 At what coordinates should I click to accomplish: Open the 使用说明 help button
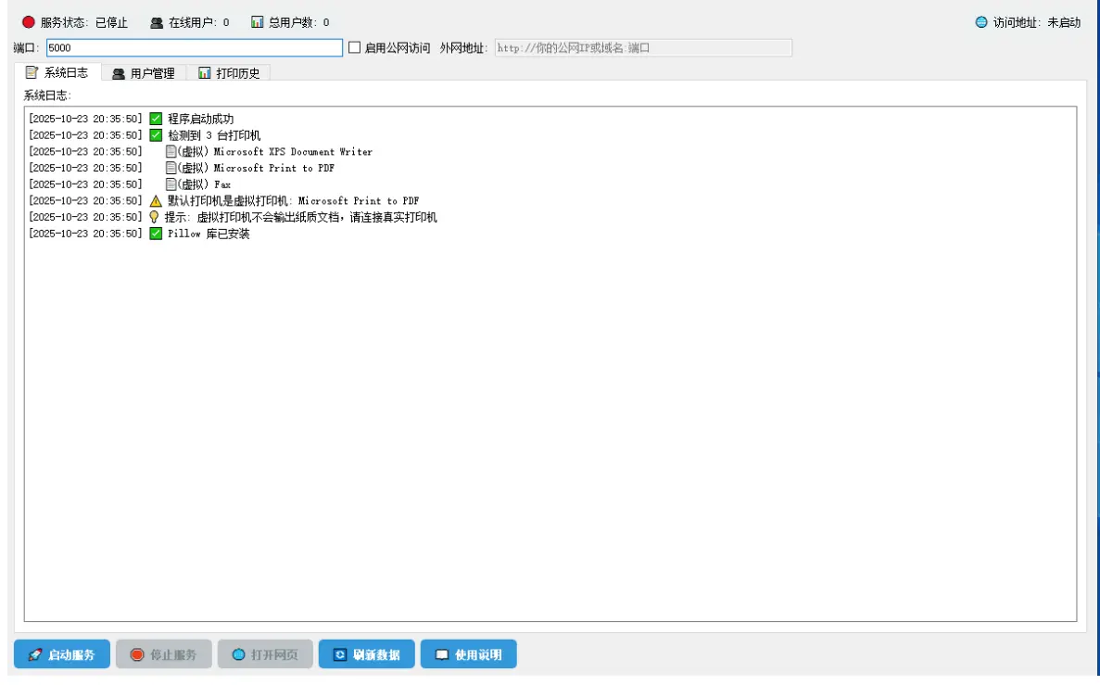pos(468,653)
